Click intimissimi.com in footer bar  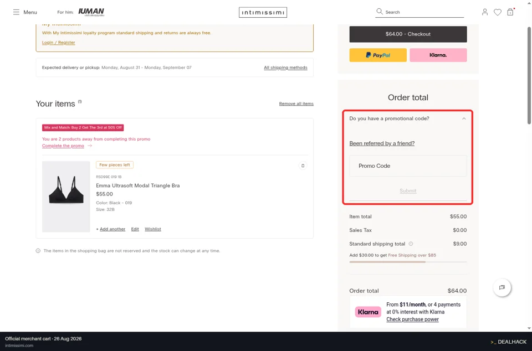(x=19, y=345)
